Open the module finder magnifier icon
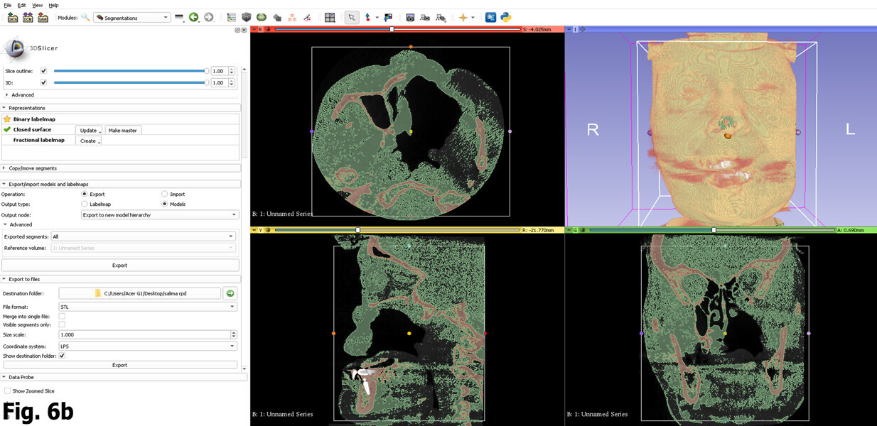 [x=86, y=18]
